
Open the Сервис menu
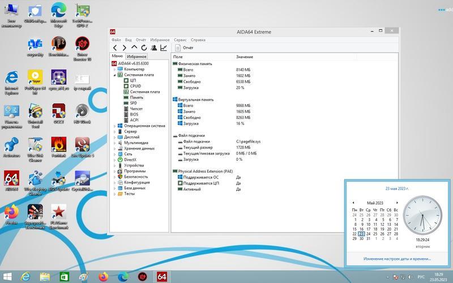180,40
